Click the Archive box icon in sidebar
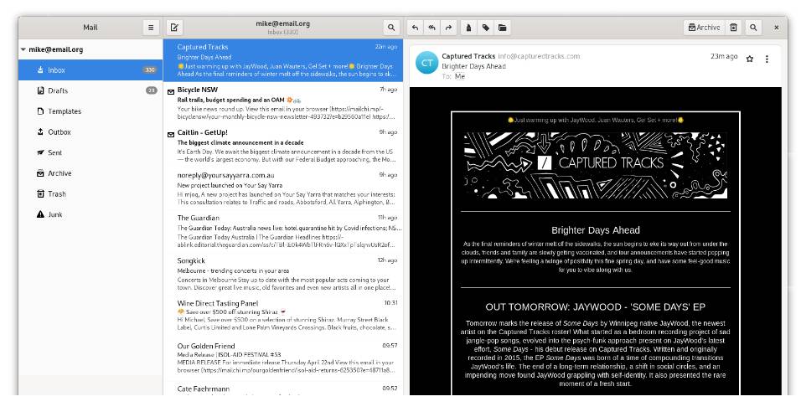Image resolution: width=801 pixels, height=417 pixels. (x=40, y=173)
